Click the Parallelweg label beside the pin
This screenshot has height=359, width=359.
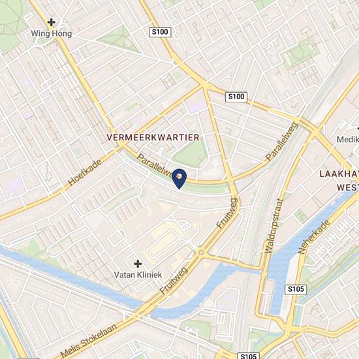(x=156, y=165)
